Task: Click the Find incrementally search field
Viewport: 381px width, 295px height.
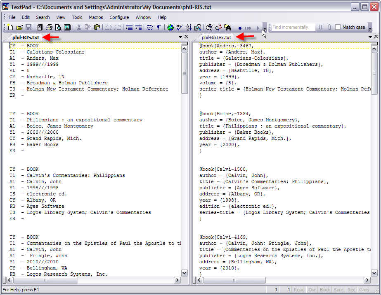Action: (x=293, y=27)
